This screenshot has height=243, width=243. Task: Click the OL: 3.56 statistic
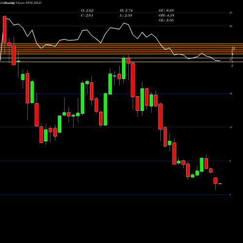point(166,20)
